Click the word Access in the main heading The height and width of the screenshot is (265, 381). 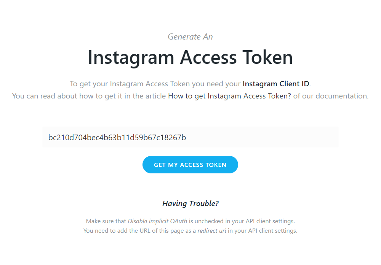(208, 57)
